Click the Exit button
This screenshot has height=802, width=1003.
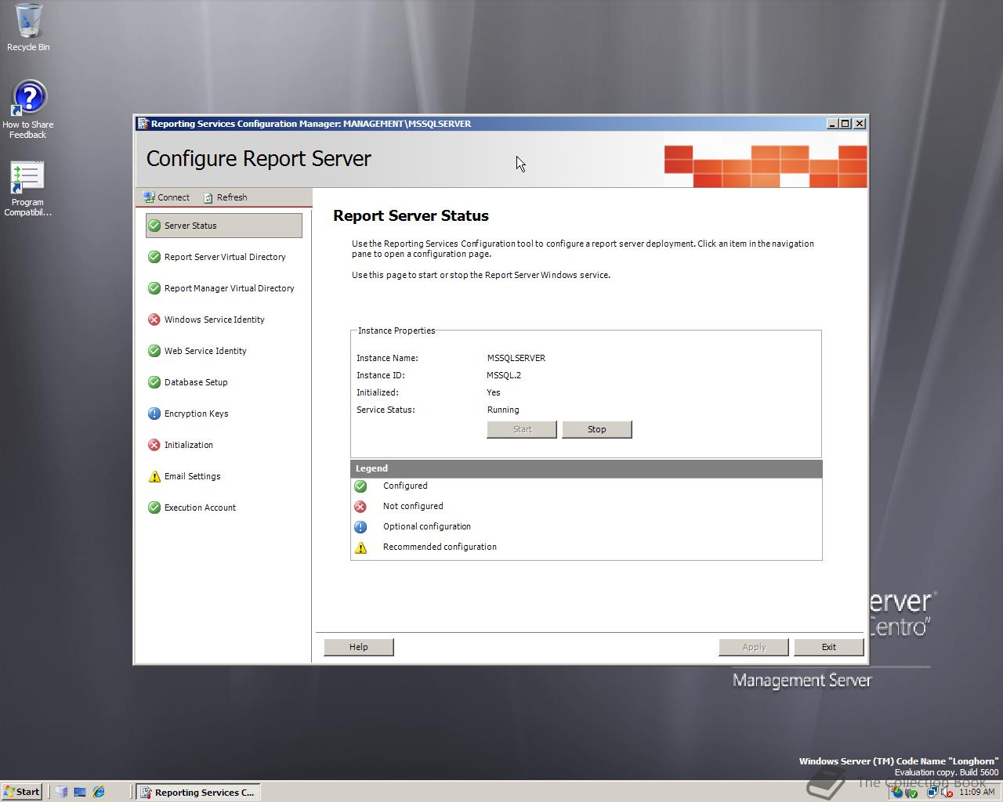point(829,647)
